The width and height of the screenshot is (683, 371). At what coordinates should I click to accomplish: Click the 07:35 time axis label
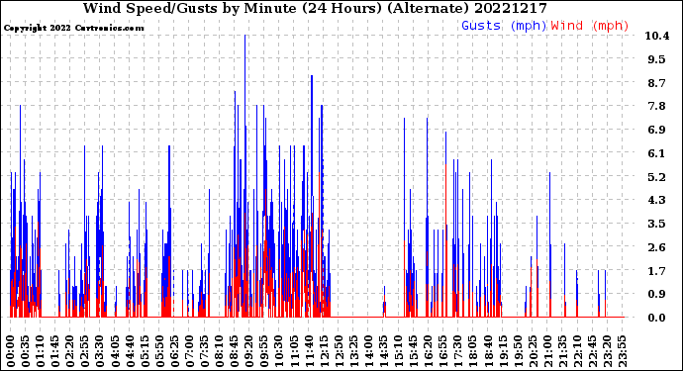[204, 351]
